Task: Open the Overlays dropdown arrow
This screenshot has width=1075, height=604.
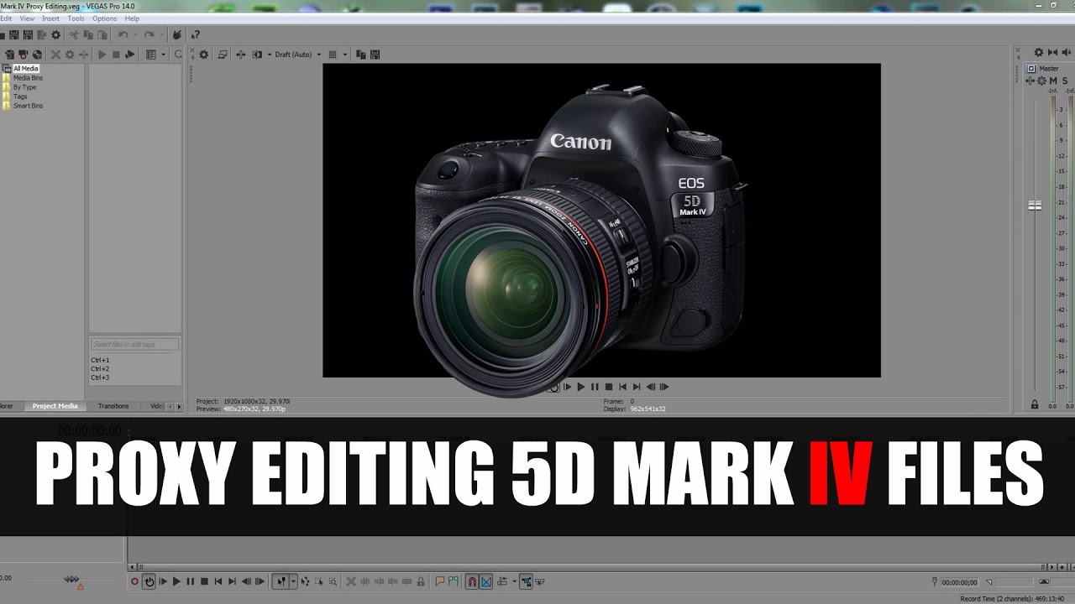Action: (x=345, y=55)
